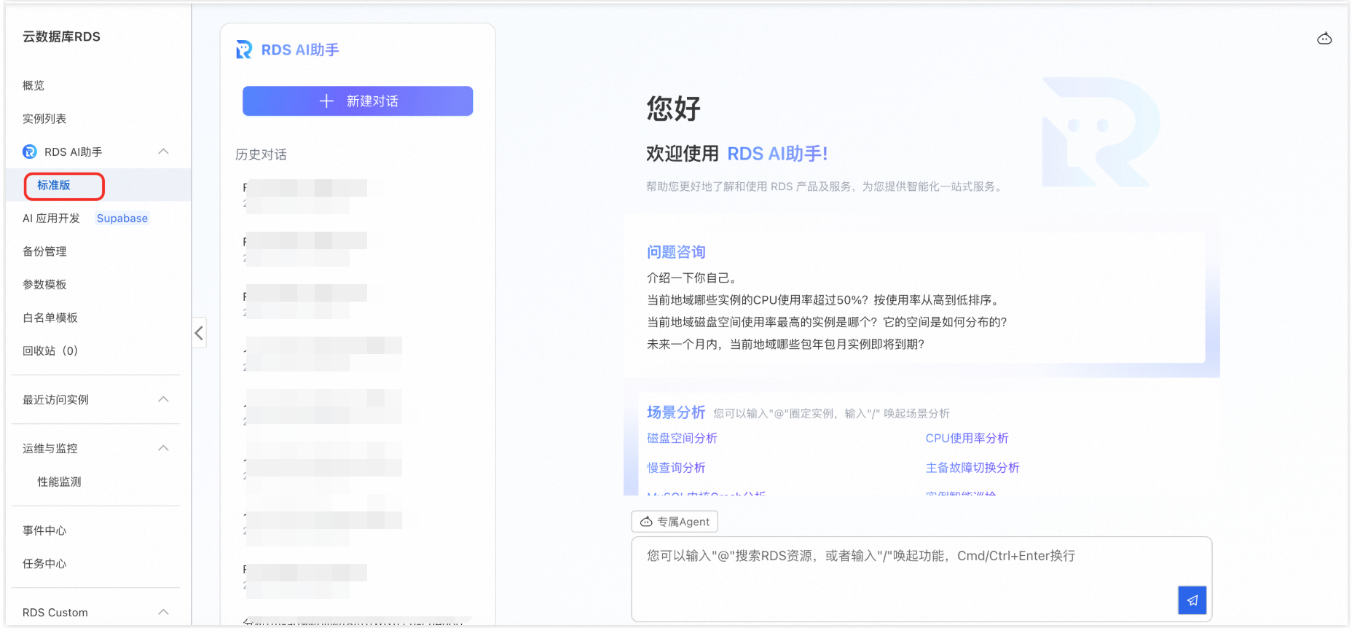Open the 磁盘空间分析 scenario link

[x=682, y=438]
